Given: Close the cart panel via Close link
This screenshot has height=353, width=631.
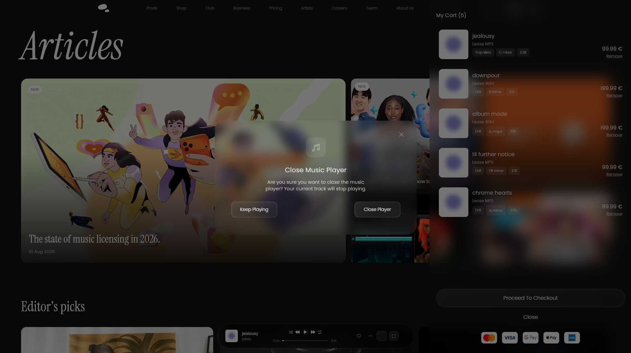Looking at the screenshot, I should point(530,317).
